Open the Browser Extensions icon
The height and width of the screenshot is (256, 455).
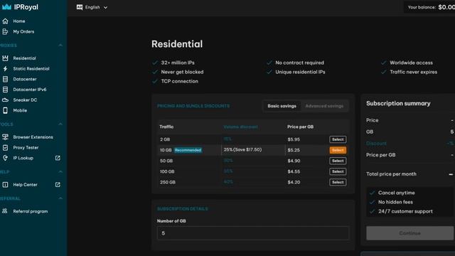5,137
